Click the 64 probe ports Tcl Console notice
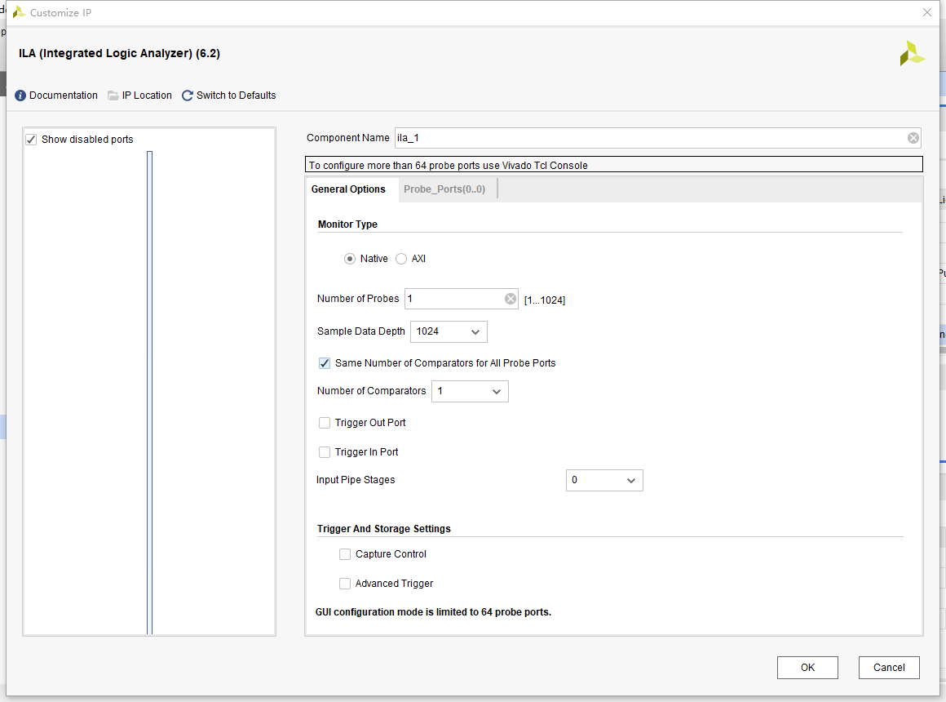946x702 pixels. pos(613,165)
